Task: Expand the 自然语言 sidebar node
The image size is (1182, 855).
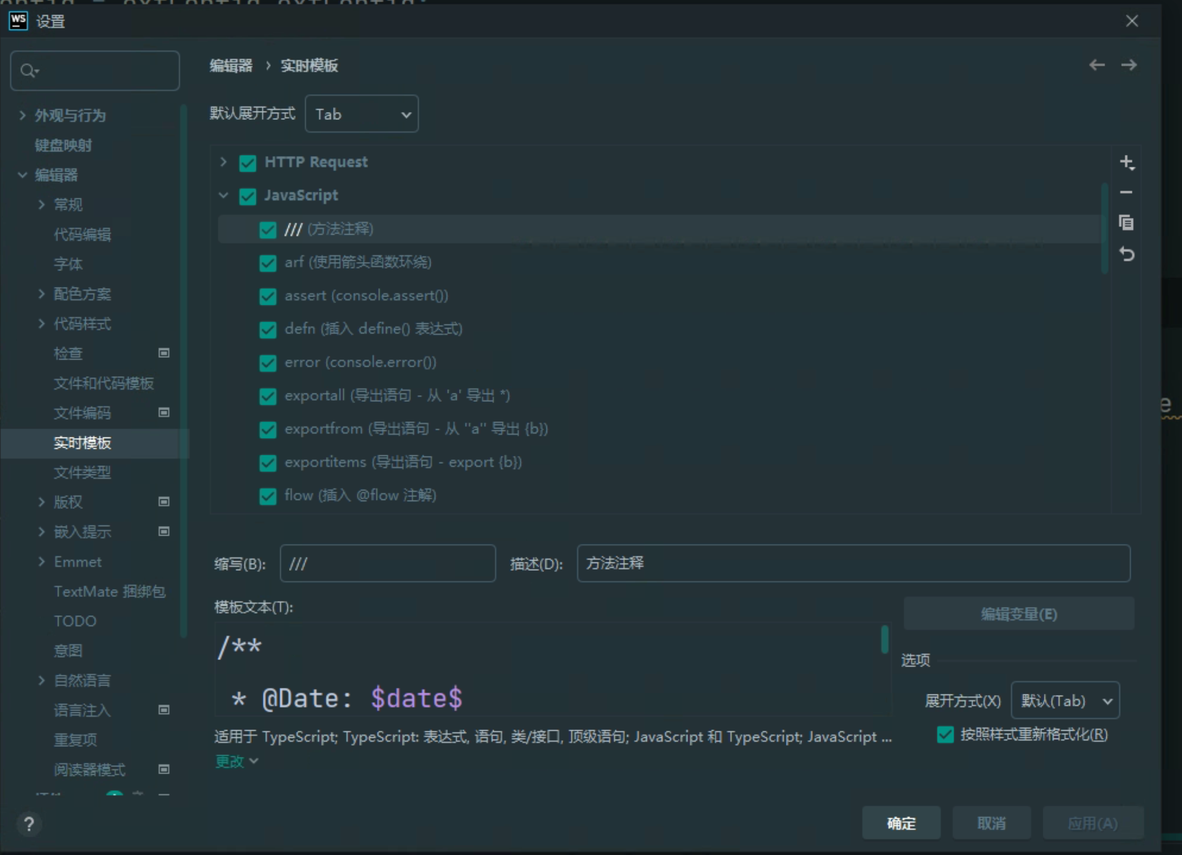Action: [x=42, y=680]
